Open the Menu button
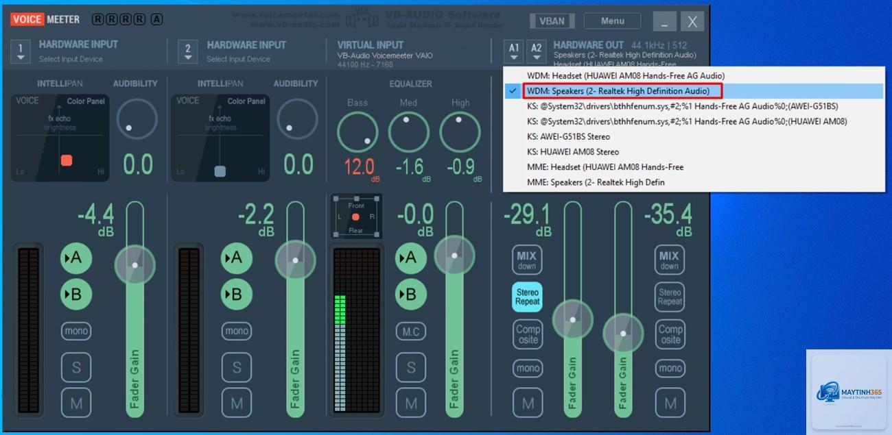 coord(612,21)
